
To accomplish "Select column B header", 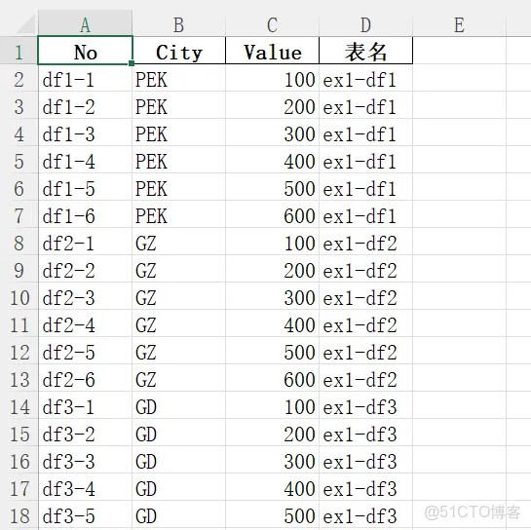I will [x=179, y=23].
